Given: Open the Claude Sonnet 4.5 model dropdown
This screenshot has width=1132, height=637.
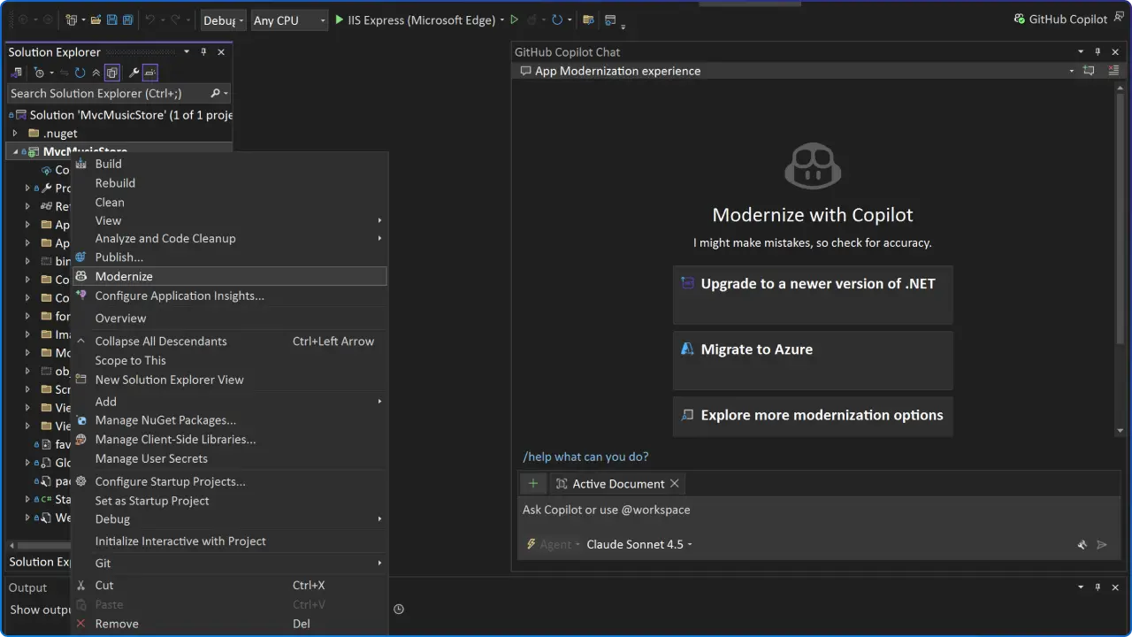Looking at the screenshot, I should tap(639, 544).
